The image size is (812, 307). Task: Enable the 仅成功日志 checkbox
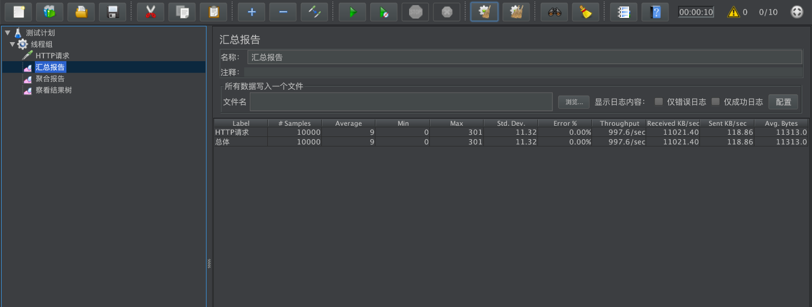(x=716, y=102)
